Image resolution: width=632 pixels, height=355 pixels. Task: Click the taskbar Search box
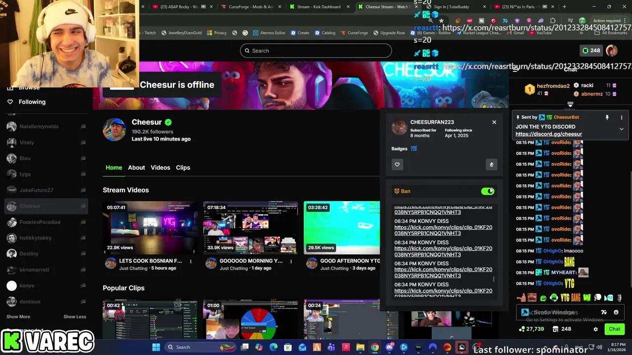200,347
